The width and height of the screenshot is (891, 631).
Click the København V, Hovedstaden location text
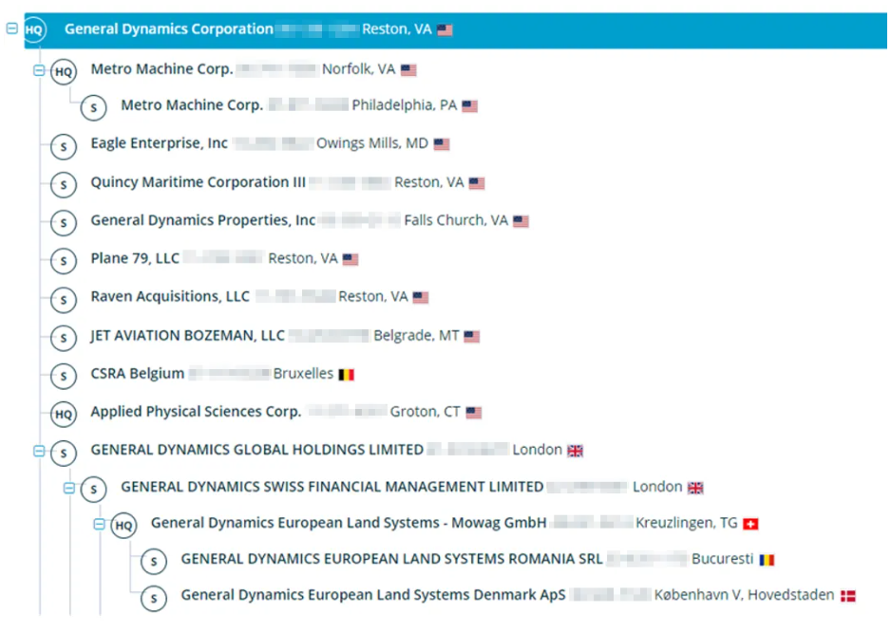coord(745,595)
